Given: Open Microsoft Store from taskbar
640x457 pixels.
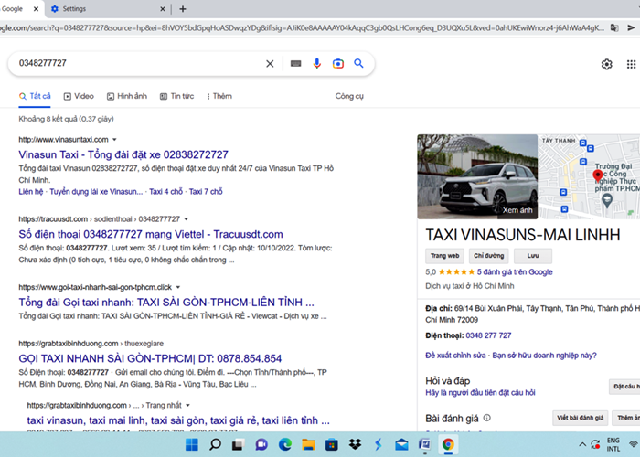Looking at the screenshot, I should [x=331, y=444].
